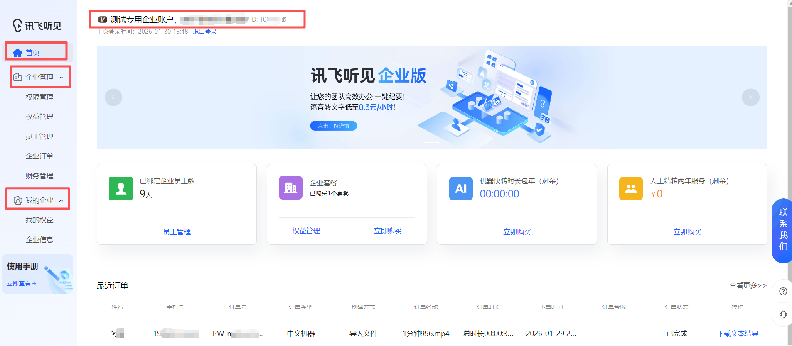792x346 pixels.
Task: Click 权益管理 link in 企业套餐 card
Action: coord(306,231)
